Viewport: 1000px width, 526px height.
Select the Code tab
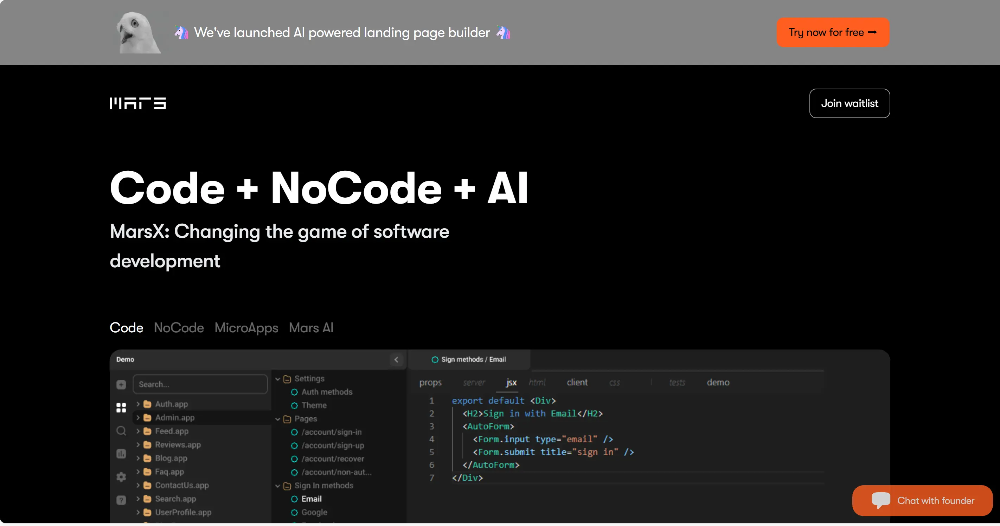coord(127,328)
